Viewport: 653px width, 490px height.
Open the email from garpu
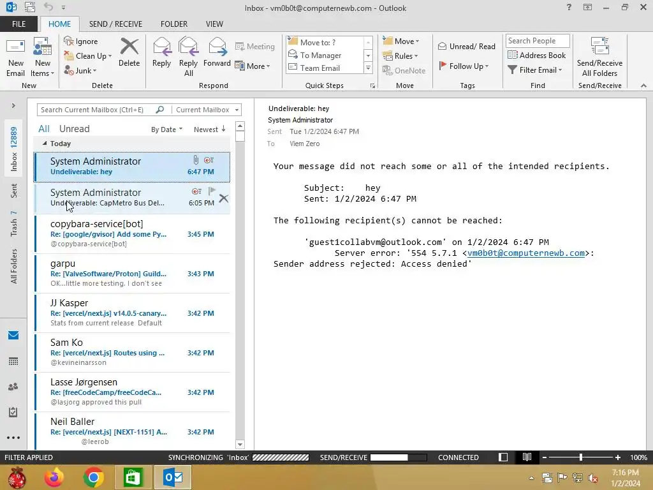pos(132,273)
